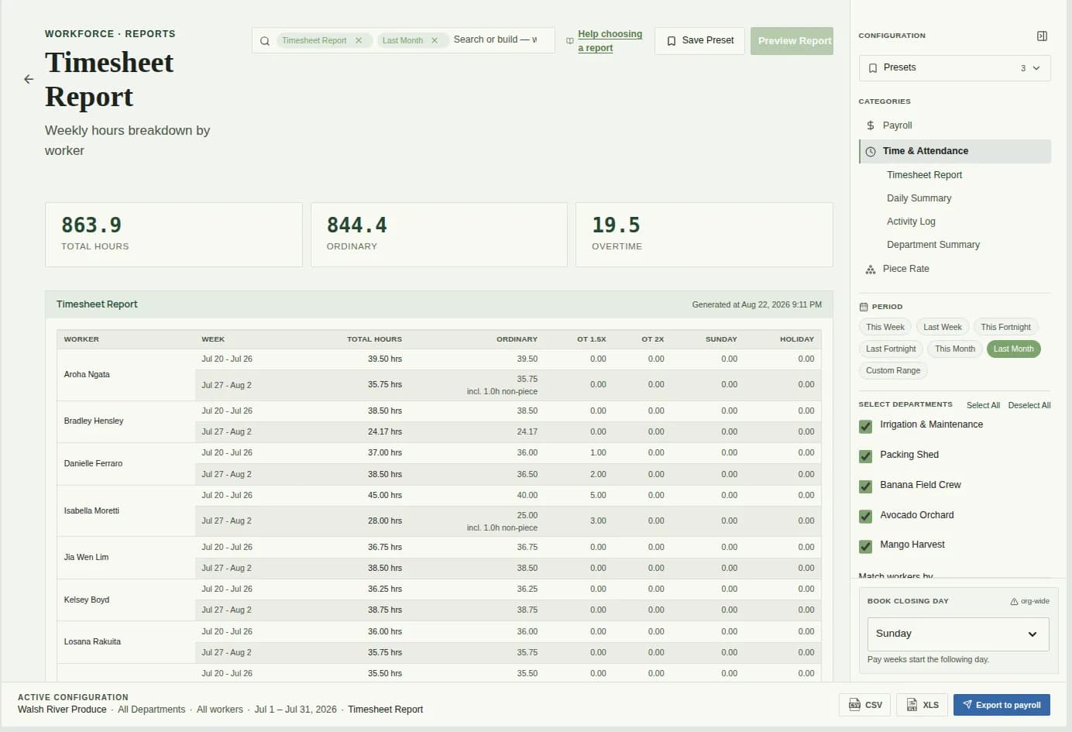Click the 24.17 hrs total cell

coord(385,432)
